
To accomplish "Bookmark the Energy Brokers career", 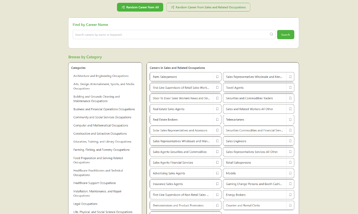I will (x=290, y=195).
